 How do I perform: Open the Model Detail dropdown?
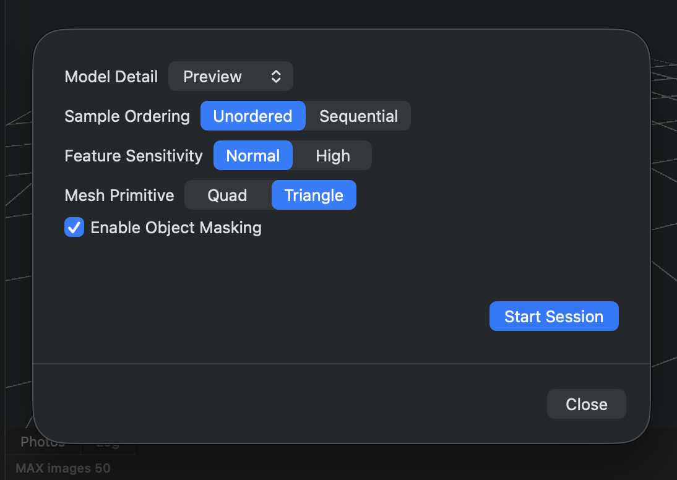[x=230, y=77]
